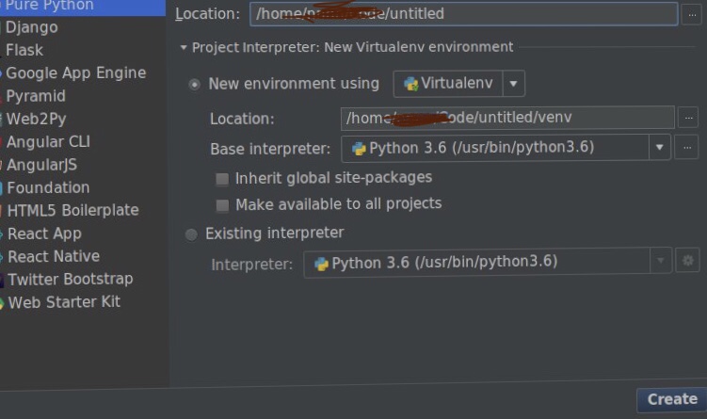
Task: Click the 'Base interpreter:' label
Action: (x=270, y=149)
